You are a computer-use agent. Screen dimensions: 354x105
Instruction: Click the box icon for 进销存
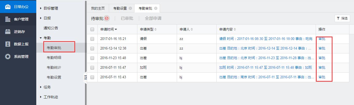click(x=8, y=32)
